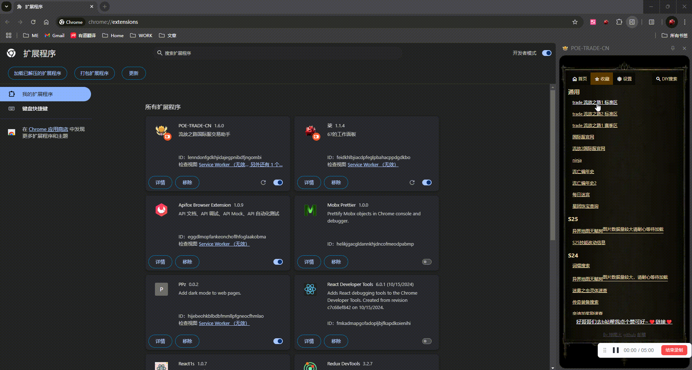This screenshot has height=370, width=692.
Task: Open 国际服官网 link
Action: [x=583, y=137]
